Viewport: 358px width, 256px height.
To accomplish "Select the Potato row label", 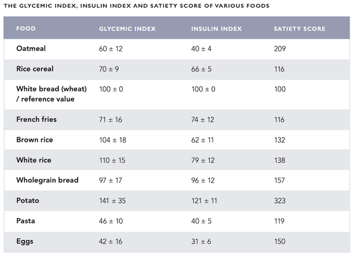I will [27, 201].
